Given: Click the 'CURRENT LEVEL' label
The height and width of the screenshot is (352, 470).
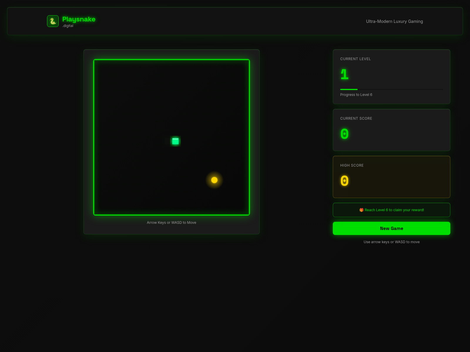Looking at the screenshot, I should tap(355, 59).
